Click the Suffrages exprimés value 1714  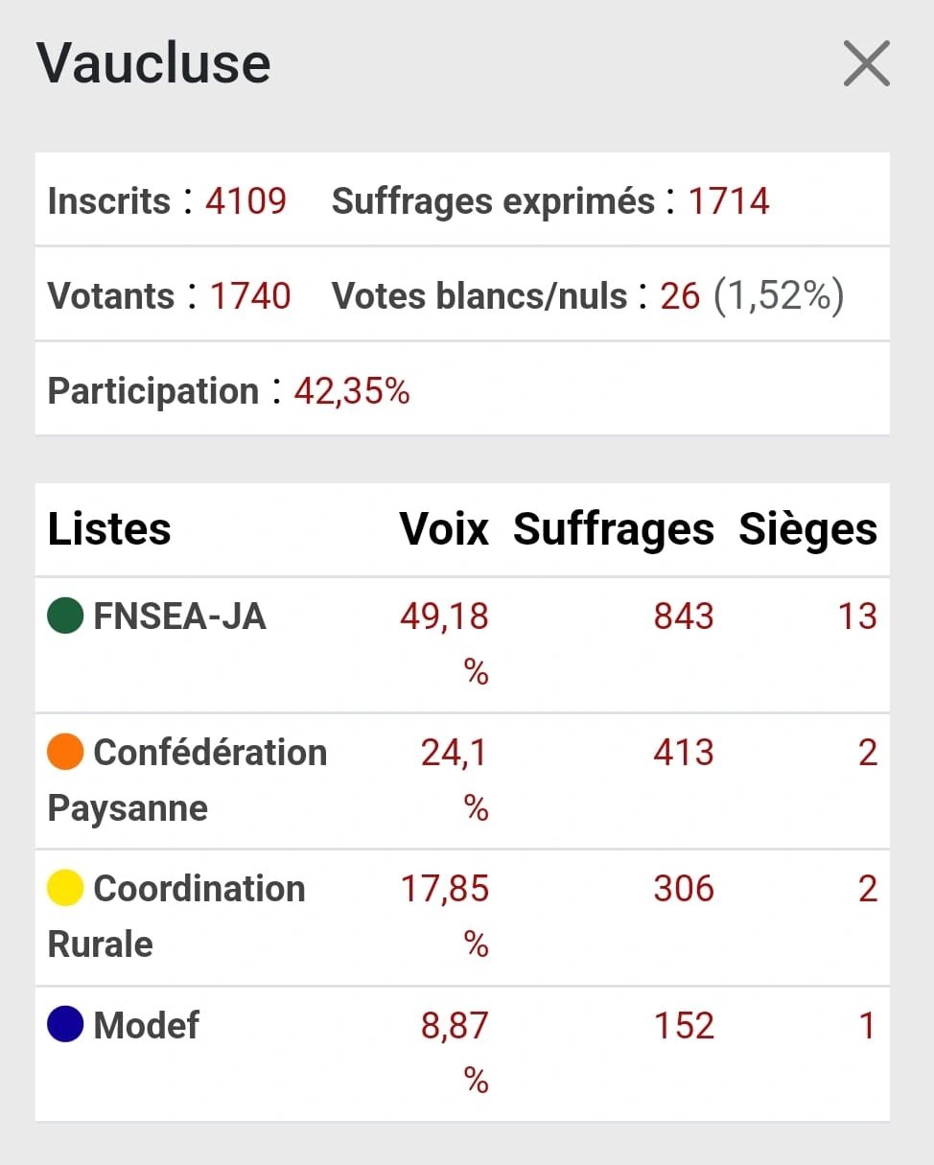click(729, 201)
